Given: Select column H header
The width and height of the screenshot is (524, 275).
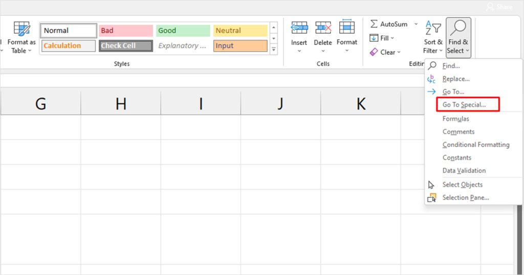Looking at the screenshot, I should [121, 104].
